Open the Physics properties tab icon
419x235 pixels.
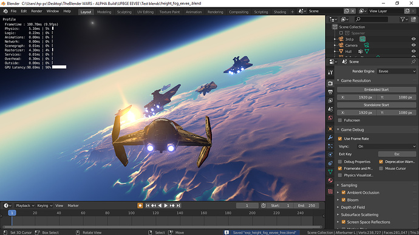pyautogui.click(x=330, y=154)
